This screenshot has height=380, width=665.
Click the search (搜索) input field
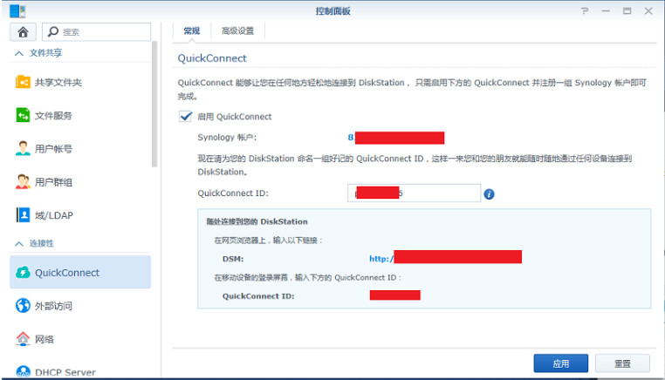click(96, 31)
